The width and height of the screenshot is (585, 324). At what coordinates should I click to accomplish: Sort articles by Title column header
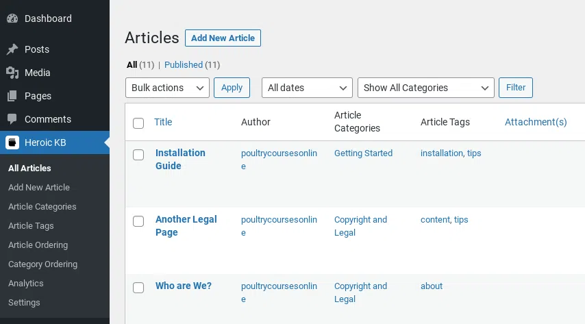[163, 122]
